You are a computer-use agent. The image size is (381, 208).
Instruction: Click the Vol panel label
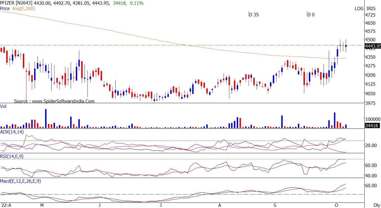coord(3,106)
